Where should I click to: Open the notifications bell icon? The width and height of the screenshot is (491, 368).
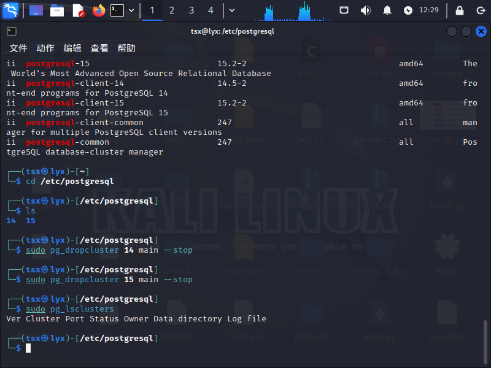(387, 10)
